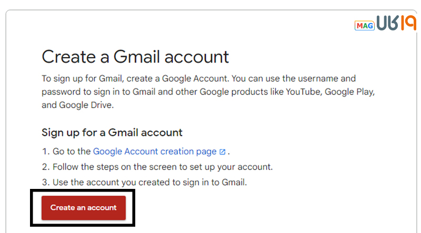
Task: Click the words Google Drive in the paragraph
Action: 86,105
